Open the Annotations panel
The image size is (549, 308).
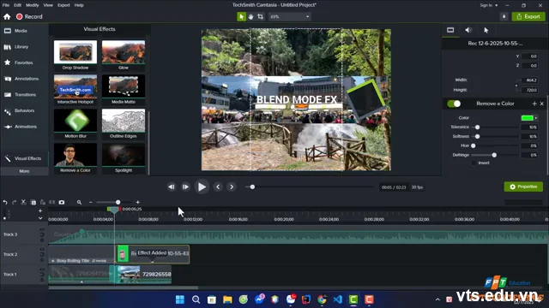click(21, 79)
